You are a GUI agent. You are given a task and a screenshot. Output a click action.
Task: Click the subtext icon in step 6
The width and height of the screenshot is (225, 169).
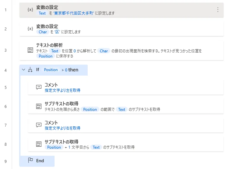point(39,106)
